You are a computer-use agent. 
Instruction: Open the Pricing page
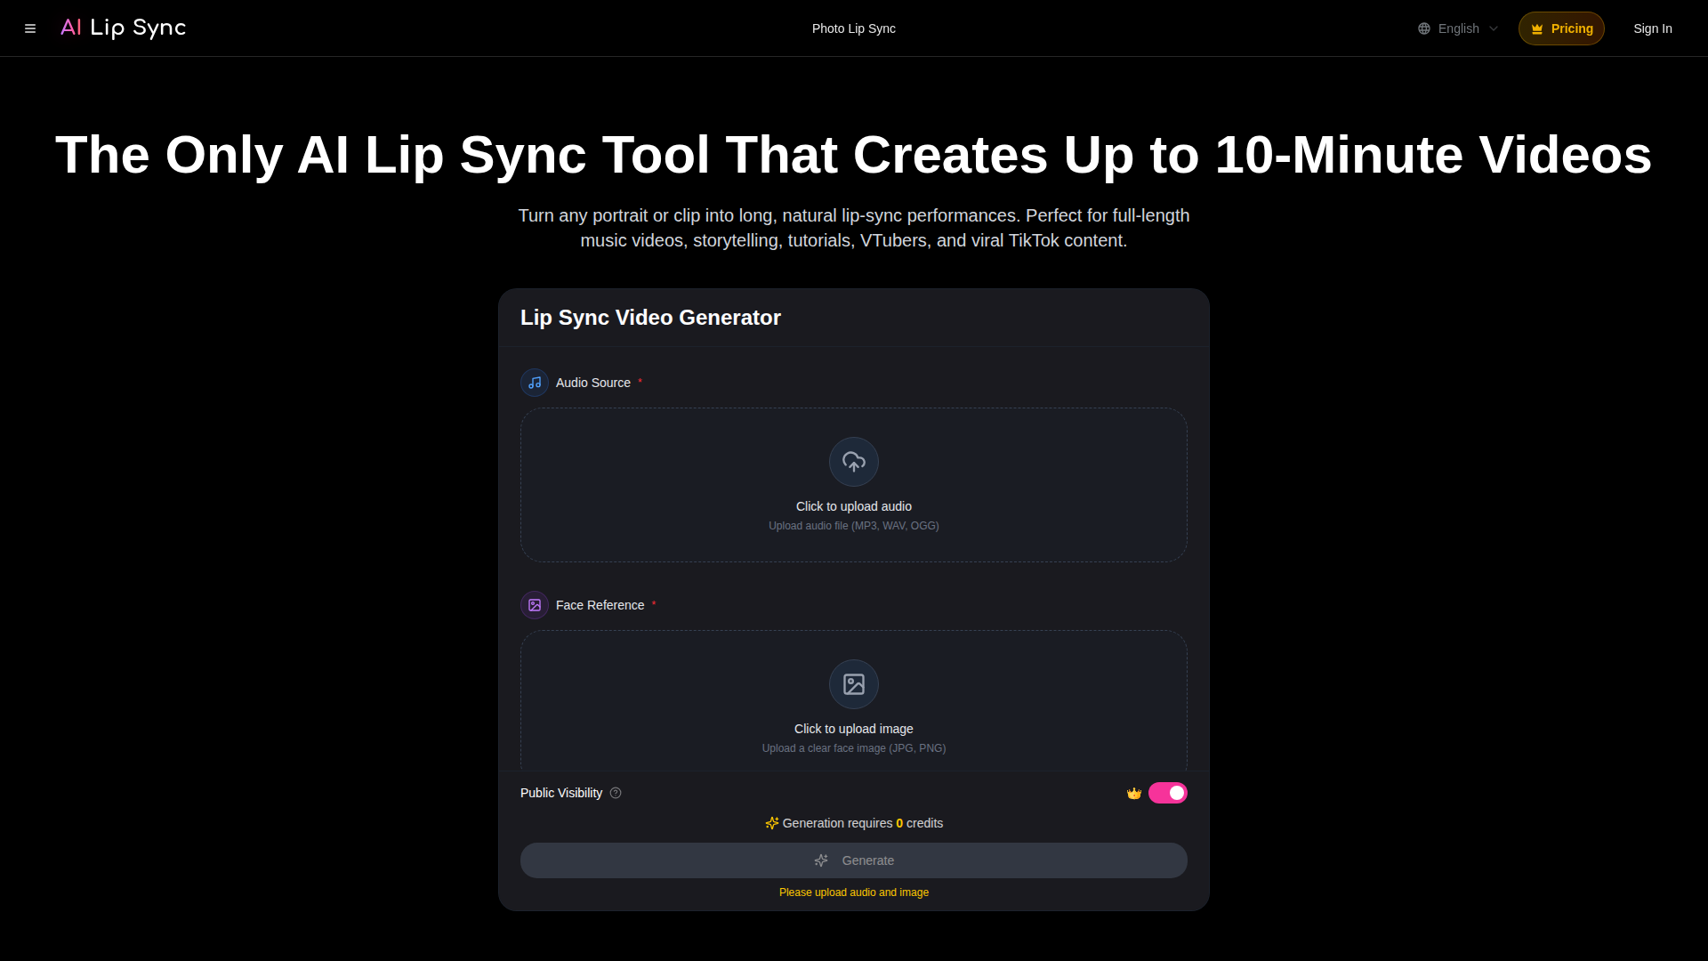click(1561, 28)
